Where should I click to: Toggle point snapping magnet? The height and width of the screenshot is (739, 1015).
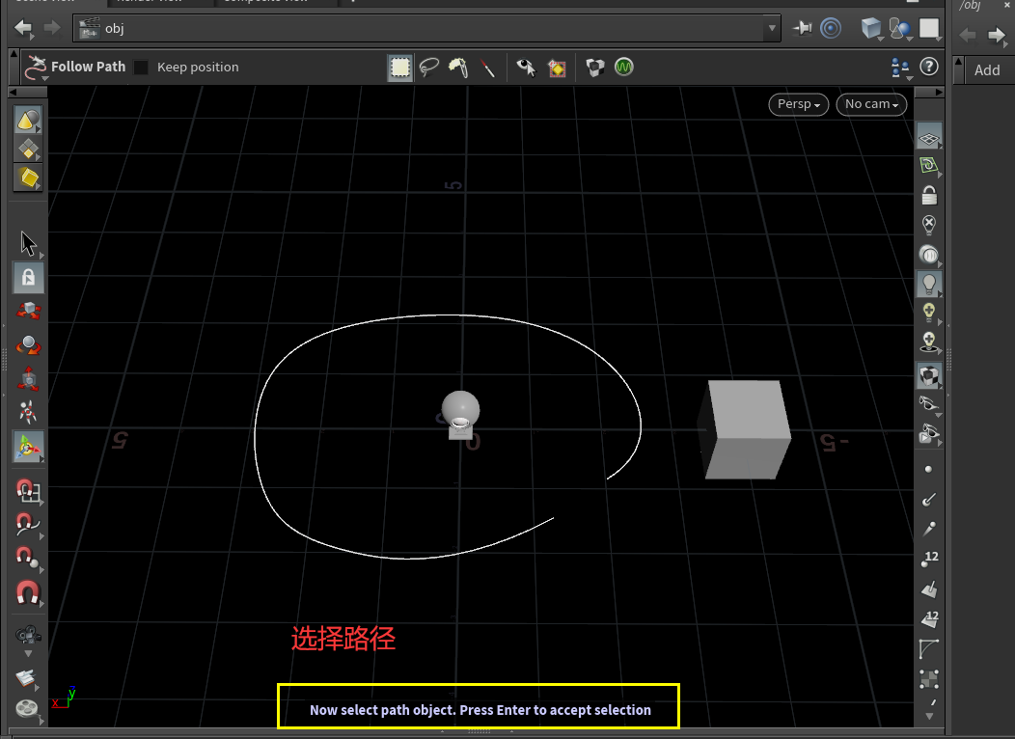point(28,558)
